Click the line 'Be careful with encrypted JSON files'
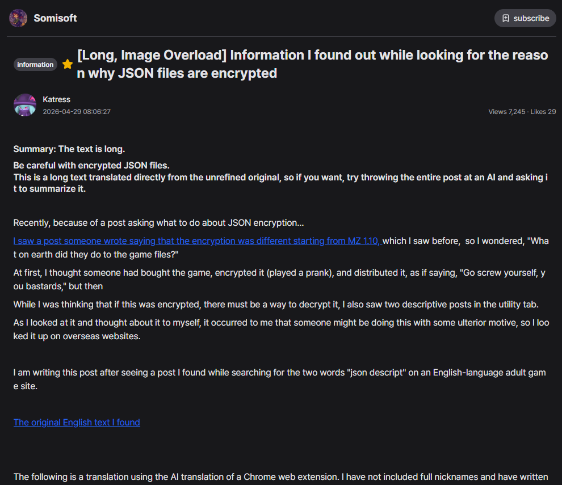The image size is (562, 485). coord(91,166)
